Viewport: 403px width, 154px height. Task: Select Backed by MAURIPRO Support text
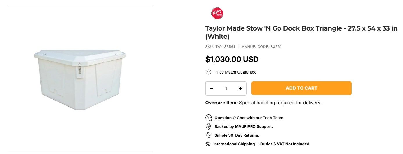244,126
